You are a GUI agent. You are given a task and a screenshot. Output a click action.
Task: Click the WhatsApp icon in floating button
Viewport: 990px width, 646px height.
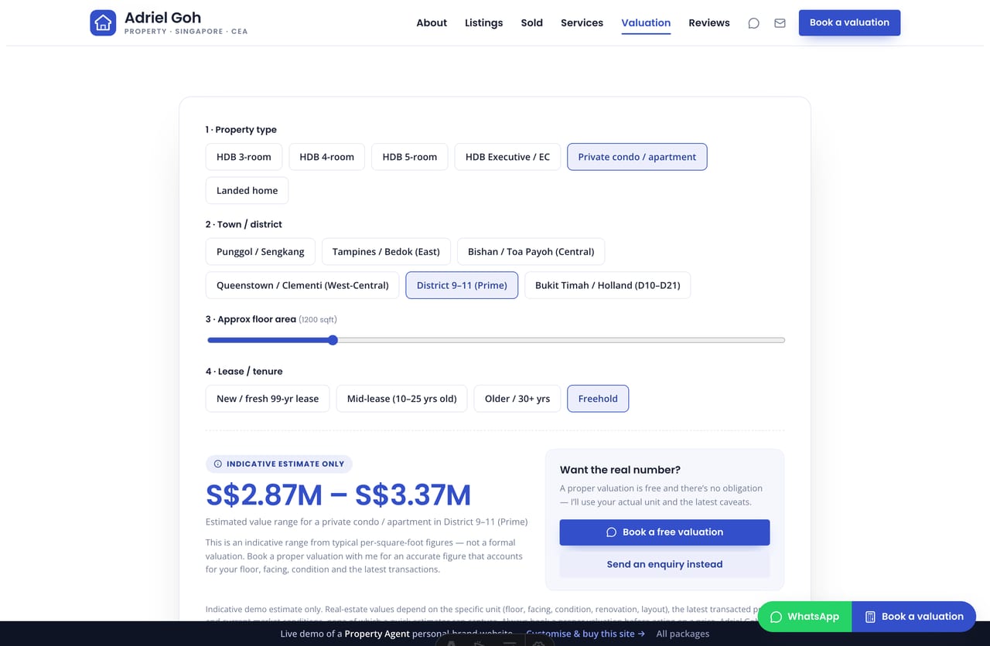776,617
